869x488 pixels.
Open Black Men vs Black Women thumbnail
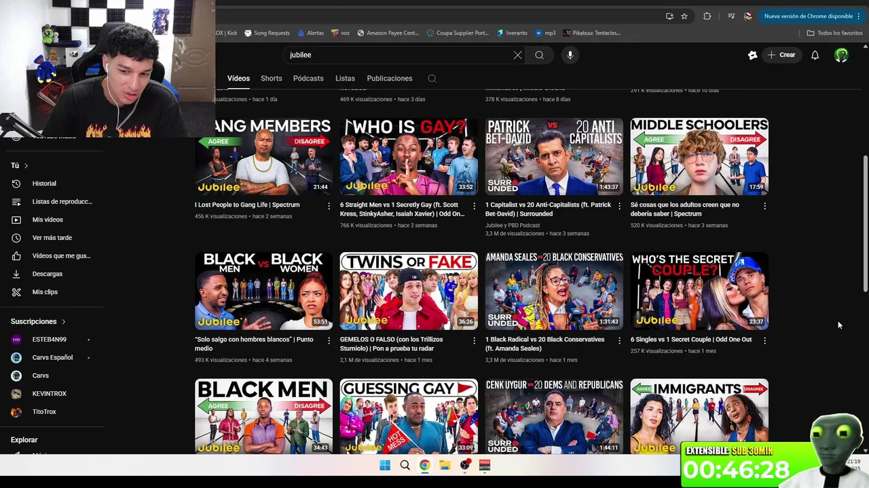(x=263, y=291)
